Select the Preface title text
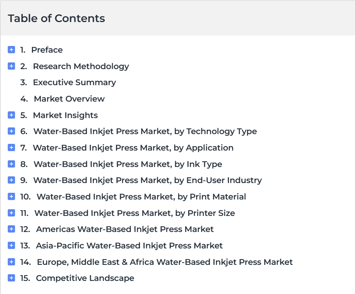The width and height of the screenshot is (355, 294). pyautogui.click(x=47, y=50)
